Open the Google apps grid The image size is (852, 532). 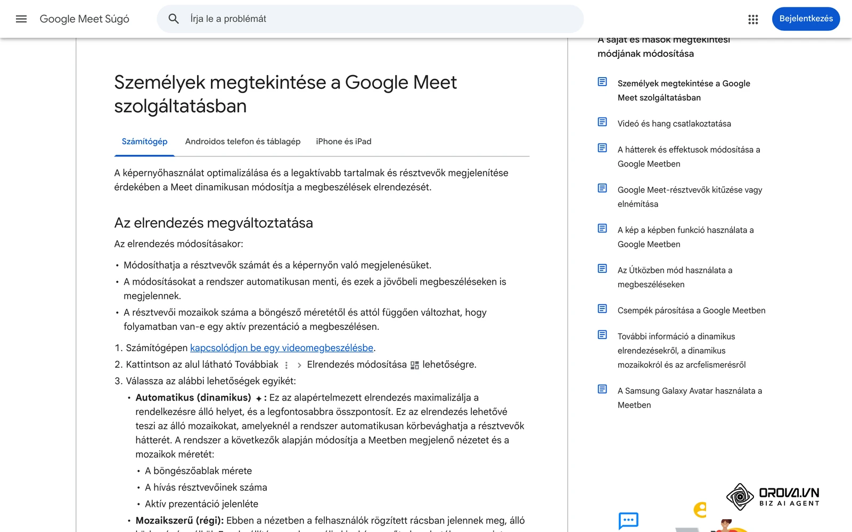pyautogui.click(x=753, y=19)
